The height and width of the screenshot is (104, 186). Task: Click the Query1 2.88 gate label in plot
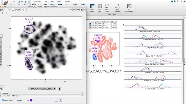[28, 53]
